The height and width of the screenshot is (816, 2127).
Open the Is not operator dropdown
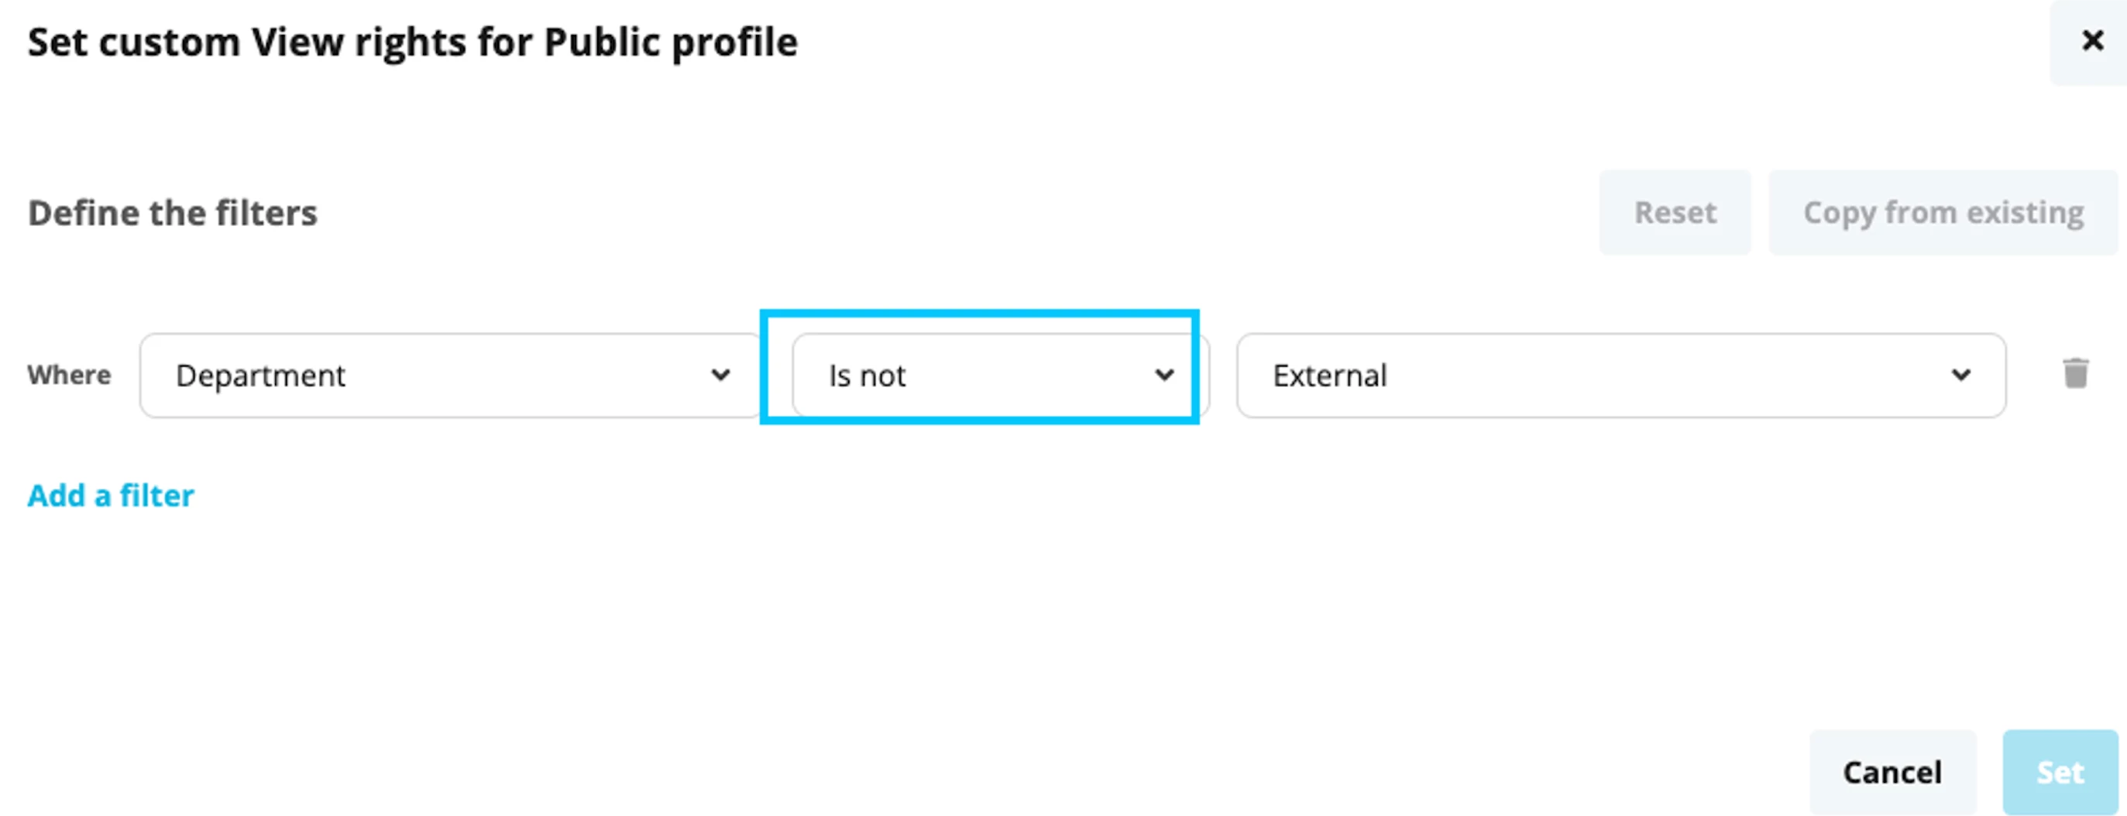[1001, 375]
